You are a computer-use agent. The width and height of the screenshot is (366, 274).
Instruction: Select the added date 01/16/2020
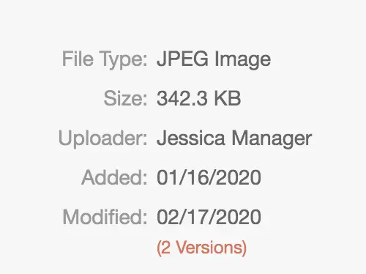pyautogui.click(x=209, y=177)
